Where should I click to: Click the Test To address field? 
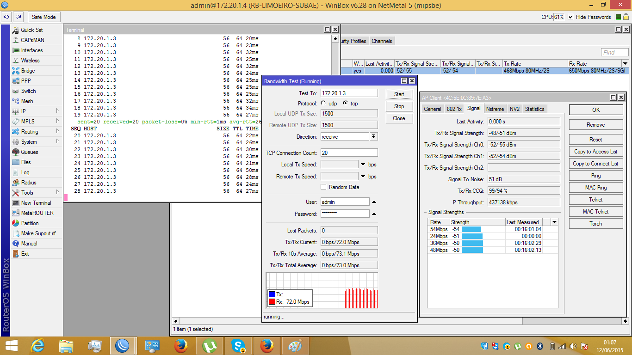point(349,94)
